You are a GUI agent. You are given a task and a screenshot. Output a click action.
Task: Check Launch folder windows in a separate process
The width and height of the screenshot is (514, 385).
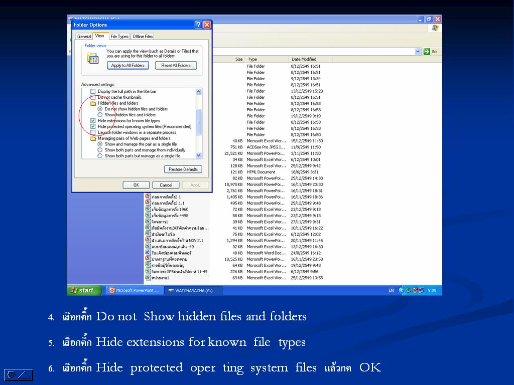(x=93, y=132)
